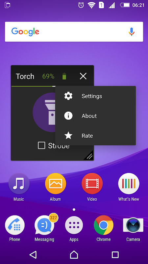
Task: Toggle the flashlight button in the Torch widget
Action: [x=44, y=112]
